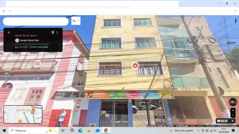Zoom in with plus button
The height and width of the screenshot is (134, 239).
(233, 110)
